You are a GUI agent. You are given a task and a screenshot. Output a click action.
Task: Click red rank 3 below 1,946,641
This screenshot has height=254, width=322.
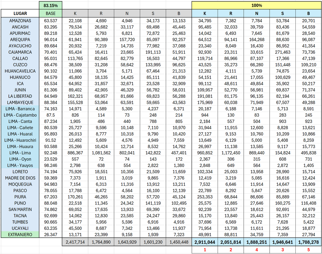click(x=283, y=250)
